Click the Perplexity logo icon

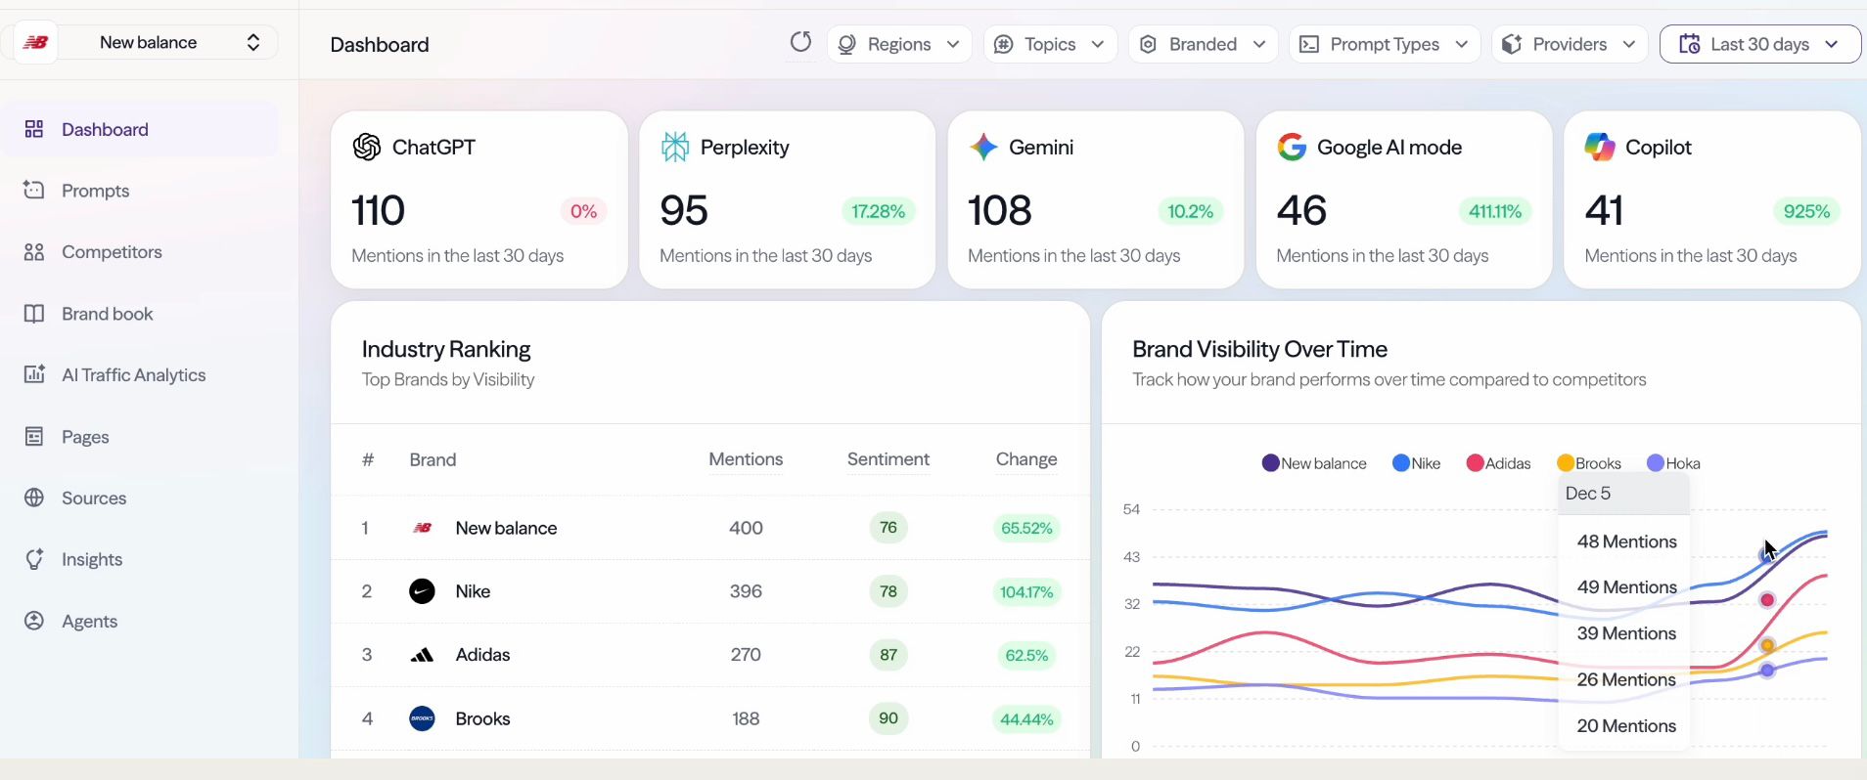pyautogui.click(x=675, y=148)
